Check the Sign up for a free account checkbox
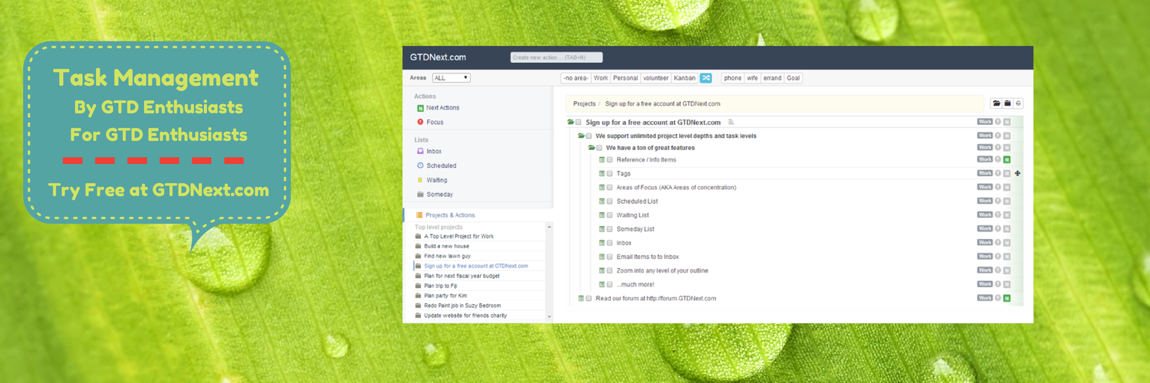The image size is (1150, 383). point(579,122)
